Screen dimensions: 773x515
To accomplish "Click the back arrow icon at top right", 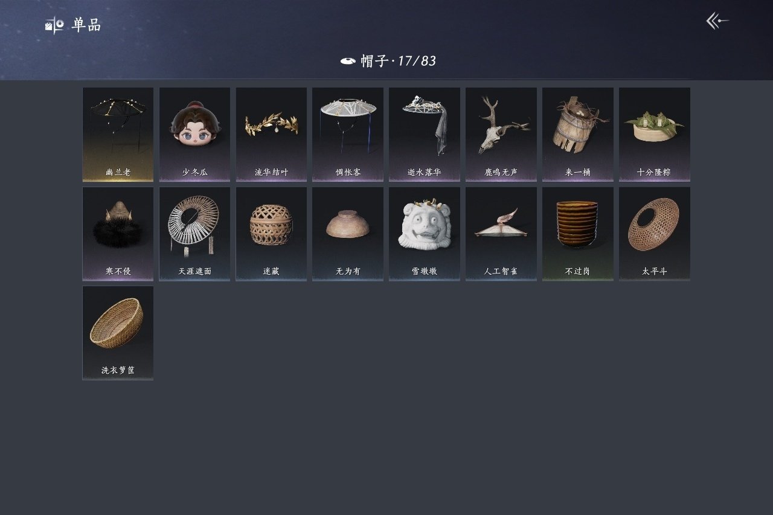I will [717, 22].
